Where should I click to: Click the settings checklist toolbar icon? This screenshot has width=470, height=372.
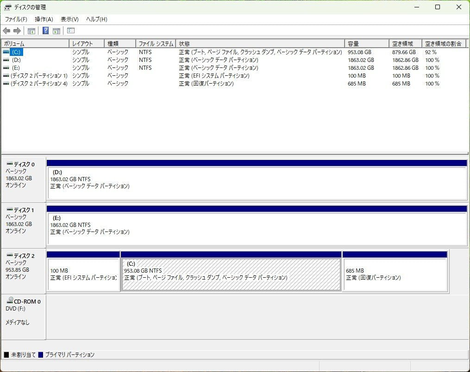click(71, 31)
